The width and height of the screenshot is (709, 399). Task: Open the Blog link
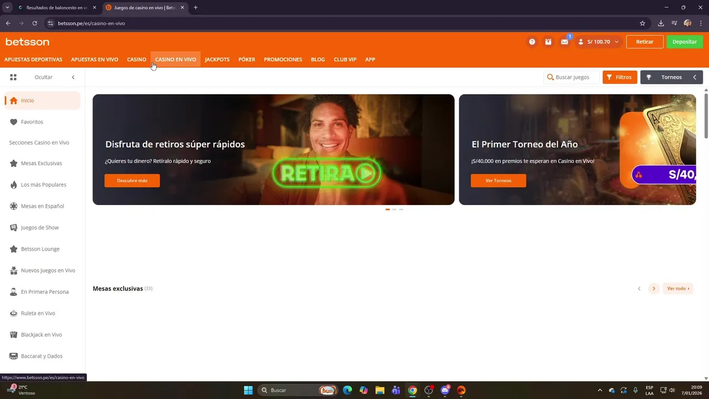pos(318,59)
